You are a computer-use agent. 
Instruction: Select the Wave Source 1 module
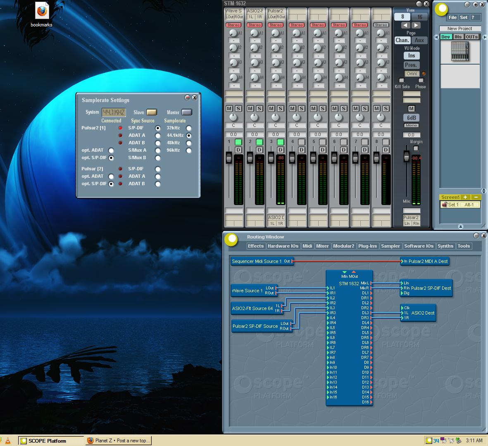pos(254,291)
